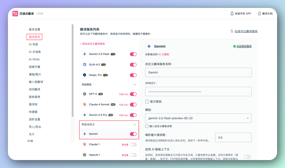The width and height of the screenshot is (285, 168).
Task: Click the GLM-4.5 service icon
Action: pos(84,65)
